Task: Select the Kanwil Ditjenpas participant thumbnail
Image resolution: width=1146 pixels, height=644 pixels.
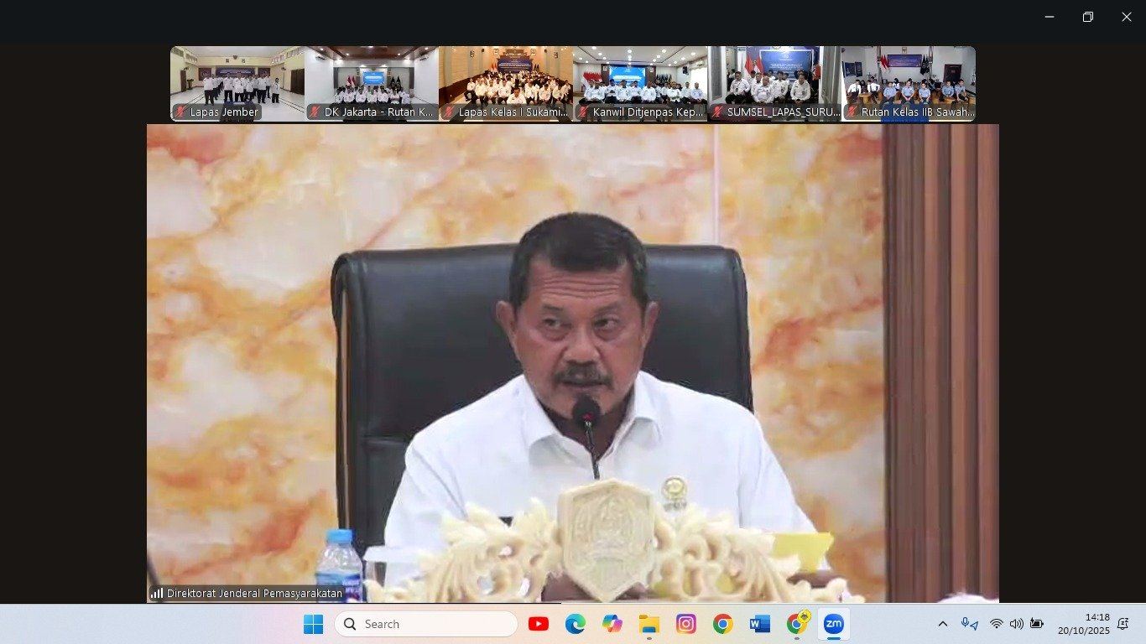Action: (639, 82)
